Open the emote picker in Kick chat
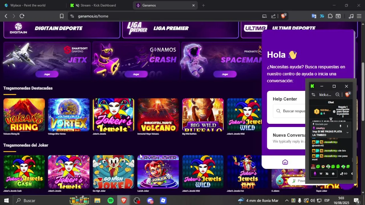This screenshot has height=205, width=365. (333, 174)
